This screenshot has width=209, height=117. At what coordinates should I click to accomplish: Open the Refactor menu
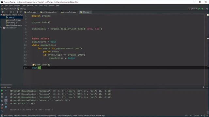click(x=30, y=6)
